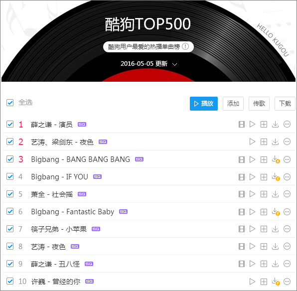The height and width of the screenshot is (291, 297).
Task: Click the blue 播放 play button
Action: [x=204, y=104]
